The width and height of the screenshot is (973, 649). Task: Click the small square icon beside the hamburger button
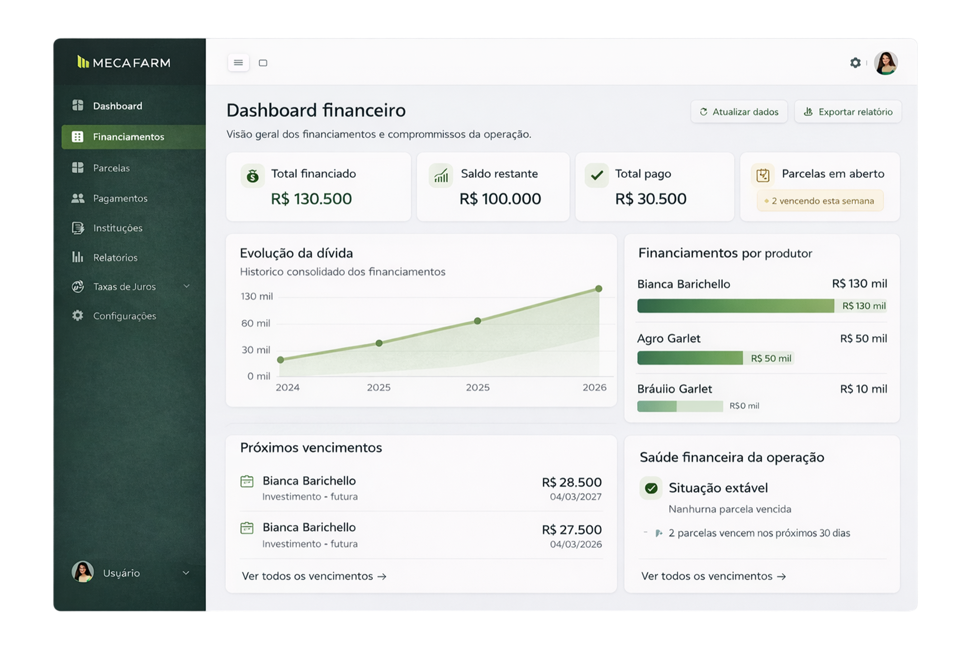(x=263, y=63)
